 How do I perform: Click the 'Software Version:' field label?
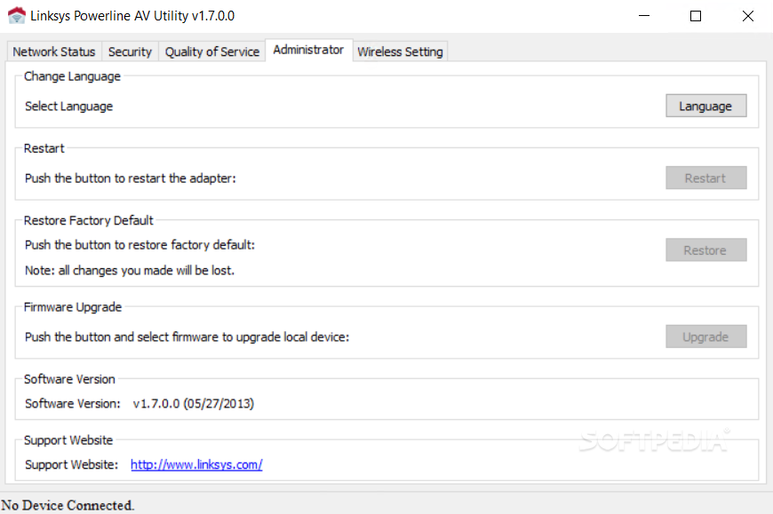[73, 404]
